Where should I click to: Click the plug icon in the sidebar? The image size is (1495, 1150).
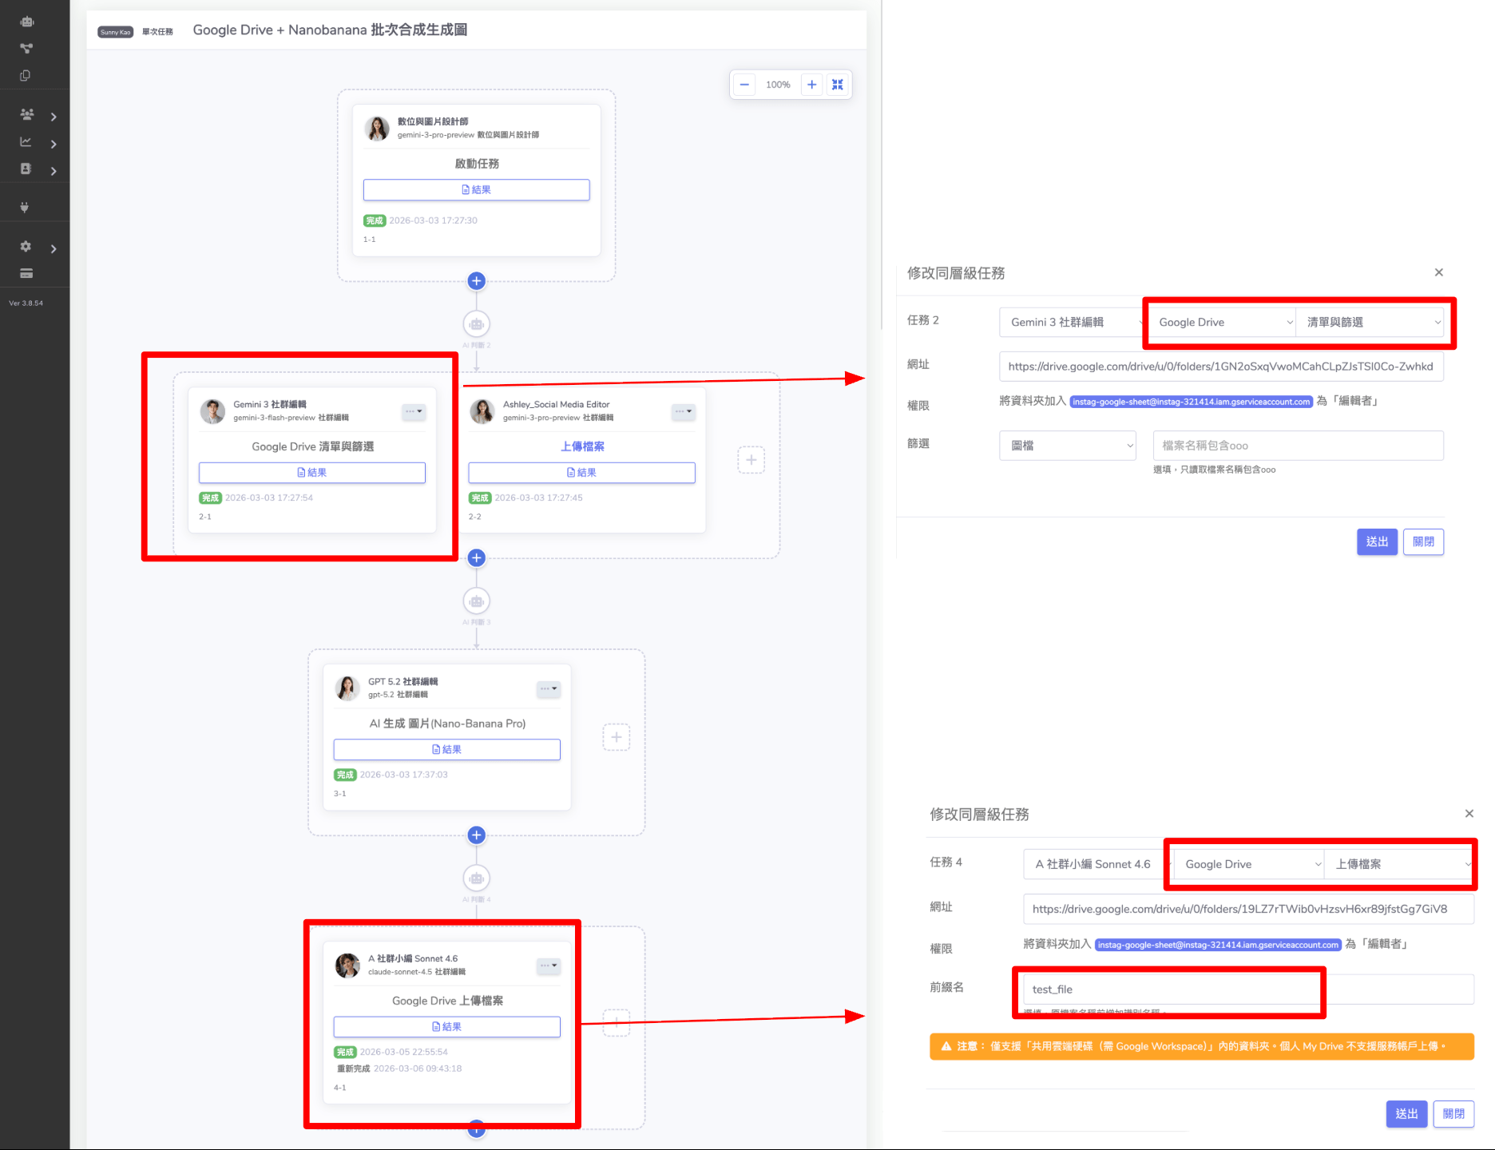tap(25, 208)
